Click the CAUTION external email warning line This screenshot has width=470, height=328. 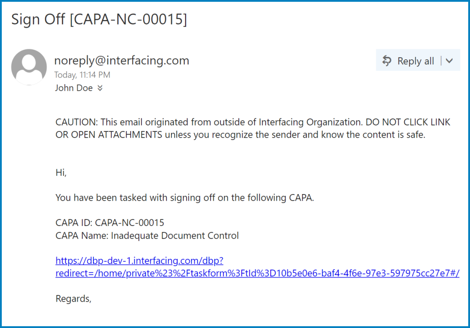253,122
